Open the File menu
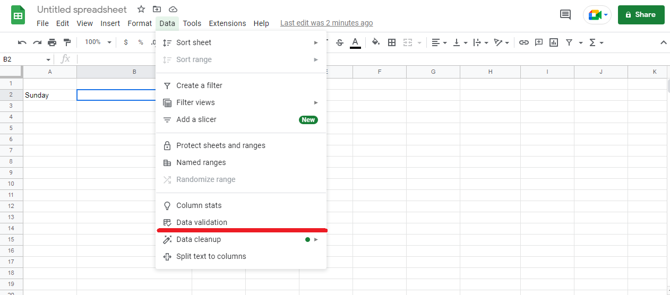The image size is (670, 295). click(42, 23)
